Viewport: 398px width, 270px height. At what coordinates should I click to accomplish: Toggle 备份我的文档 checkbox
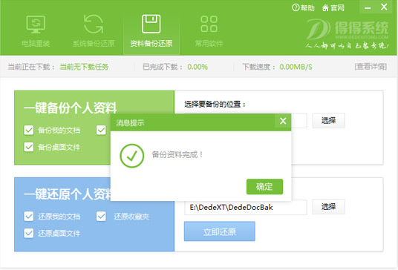click(x=29, y=130)
